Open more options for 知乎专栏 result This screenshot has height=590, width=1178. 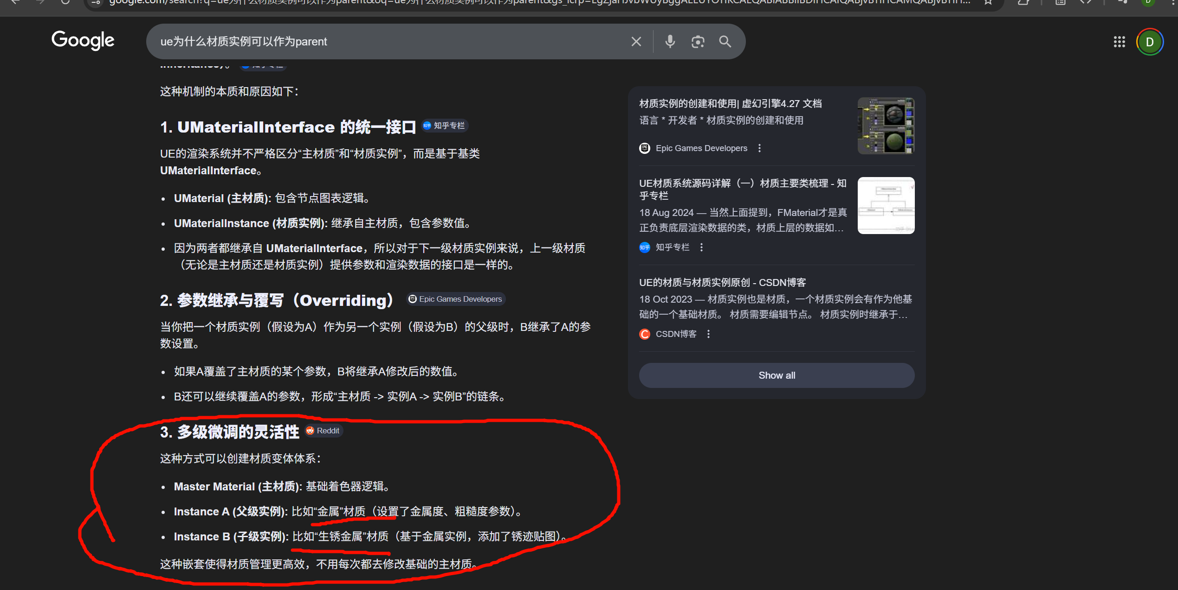pos(701,247)
